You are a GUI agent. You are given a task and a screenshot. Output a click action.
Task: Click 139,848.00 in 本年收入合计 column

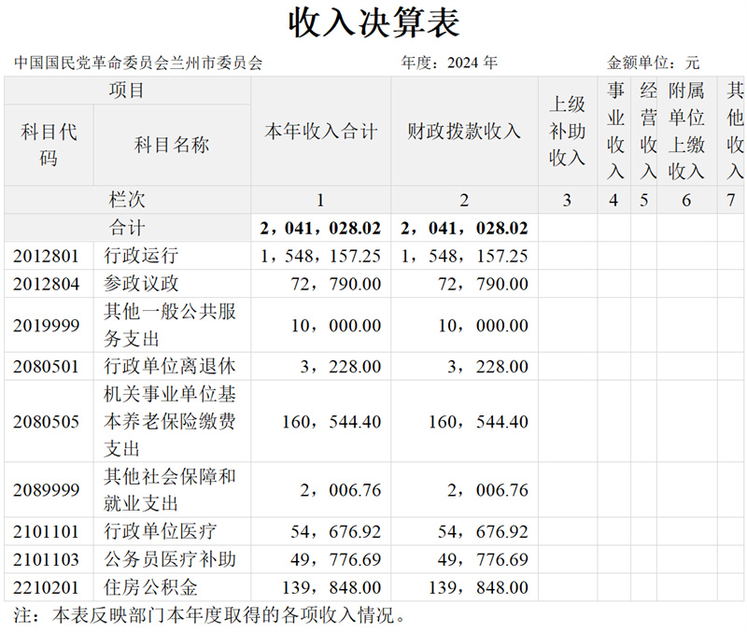332,588
